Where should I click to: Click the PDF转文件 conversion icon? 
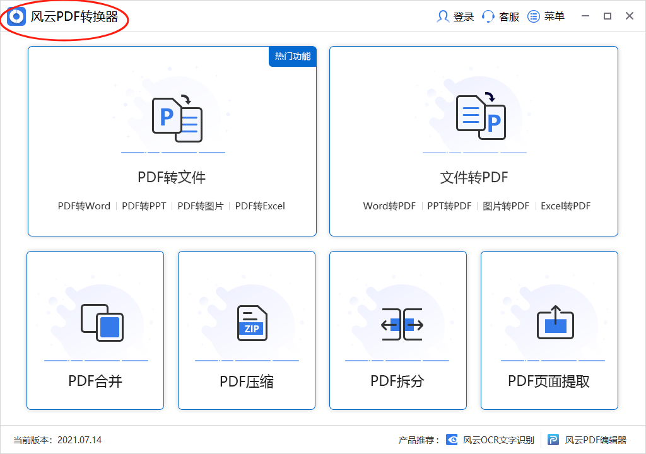[x=177, y=119]
